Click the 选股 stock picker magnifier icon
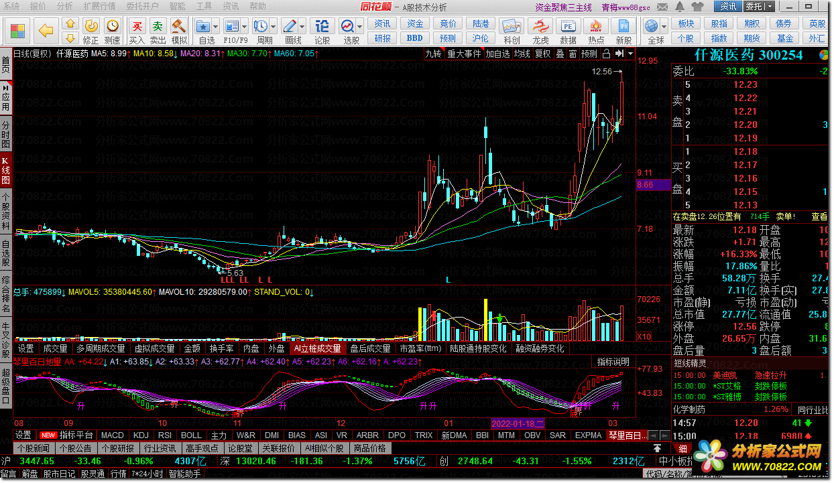834x483 pixels. click(x=347, y=26)
